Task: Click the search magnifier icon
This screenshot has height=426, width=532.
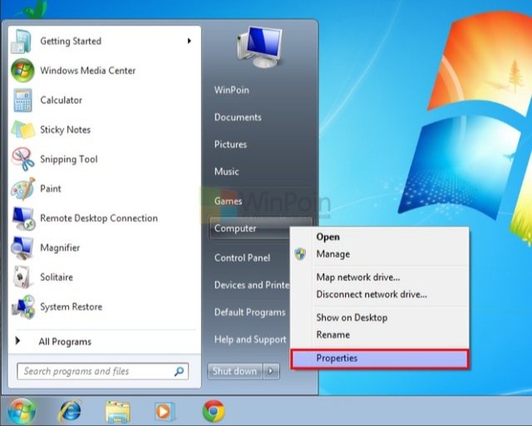Action: (x=179, y=371)
